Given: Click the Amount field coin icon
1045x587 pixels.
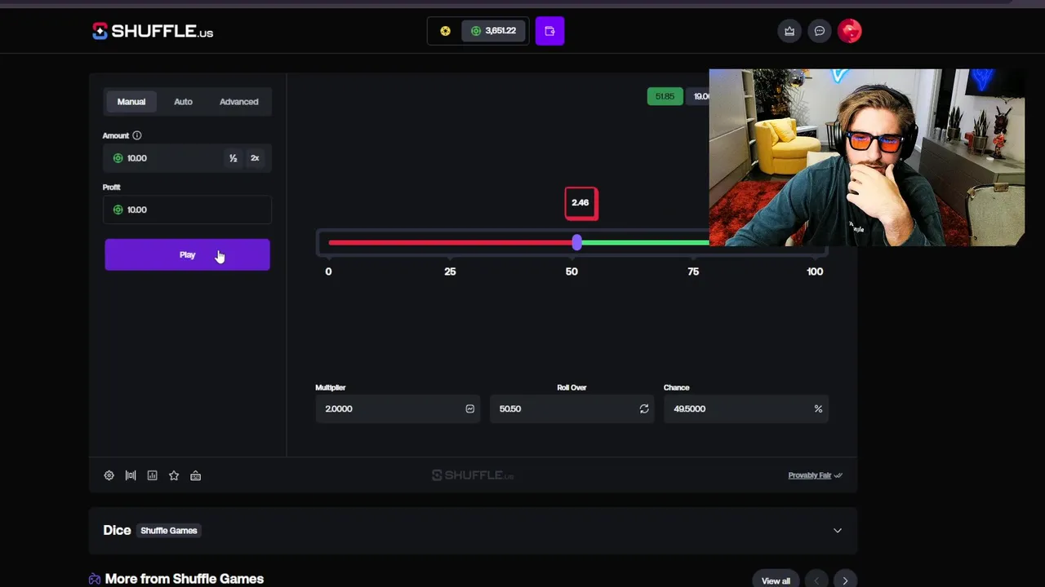Looking at the screenshot, I should point(118,158).
